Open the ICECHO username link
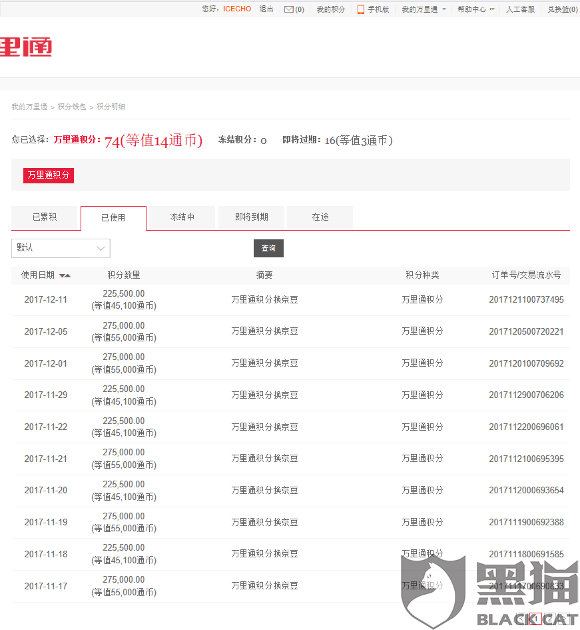This screenshot has height=630, width=580. (237, 9)
